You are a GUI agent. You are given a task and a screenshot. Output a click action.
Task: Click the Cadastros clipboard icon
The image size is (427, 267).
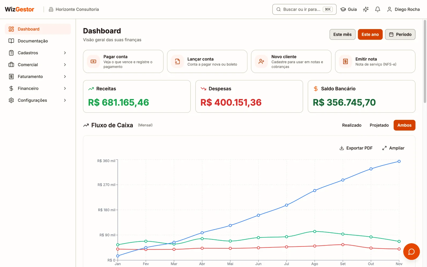coord(11,53)
